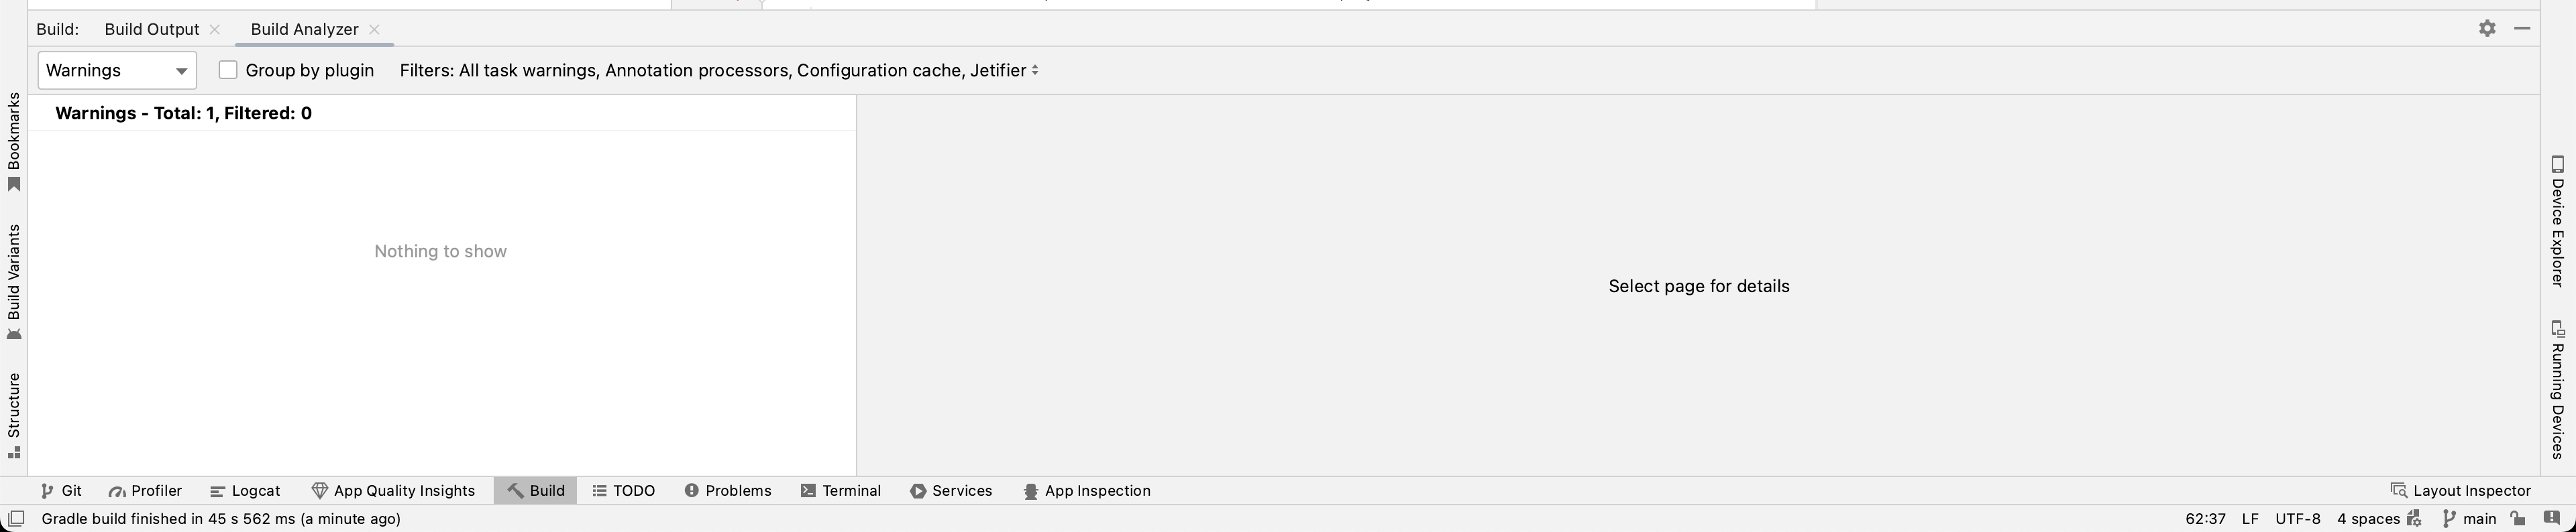Toggle tool window bars icon in status bar
The width and height of the screenshot is (2576, 532).
pos(16,519)
